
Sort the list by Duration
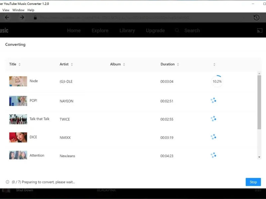pos(178,64)
